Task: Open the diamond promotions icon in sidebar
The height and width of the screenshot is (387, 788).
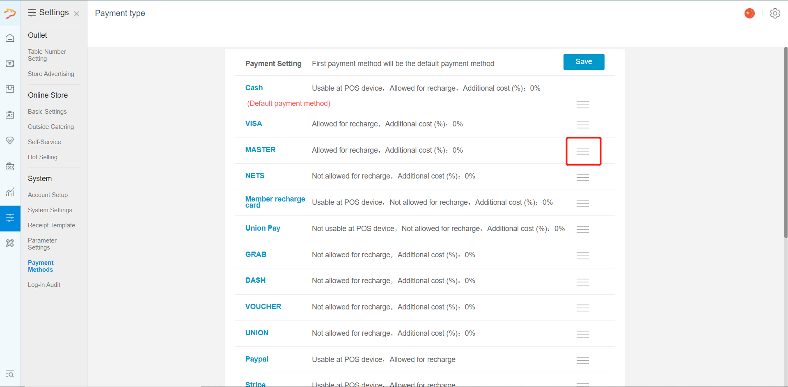Action: [10, 140]
